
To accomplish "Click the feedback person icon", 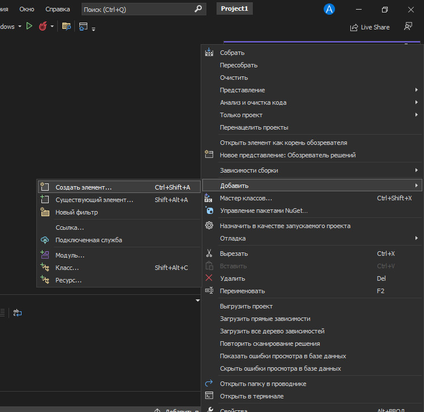I will [x=408, y=27].
